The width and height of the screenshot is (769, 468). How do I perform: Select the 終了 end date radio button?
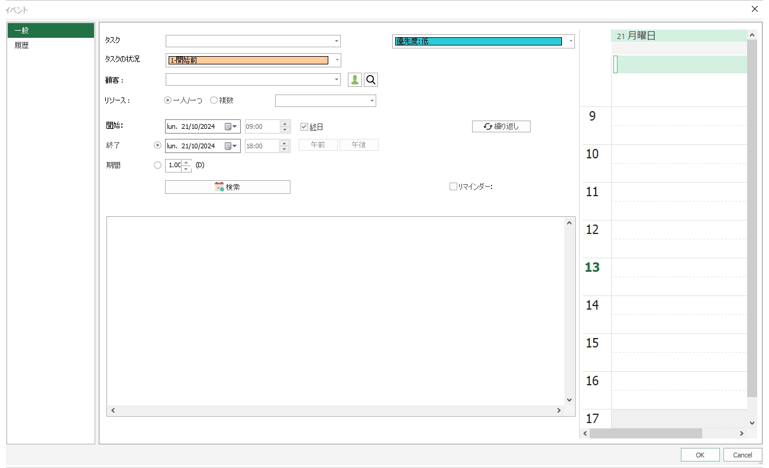[157, 145]
